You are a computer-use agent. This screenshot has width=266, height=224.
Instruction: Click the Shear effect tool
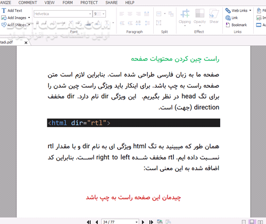tap(214, 17)
